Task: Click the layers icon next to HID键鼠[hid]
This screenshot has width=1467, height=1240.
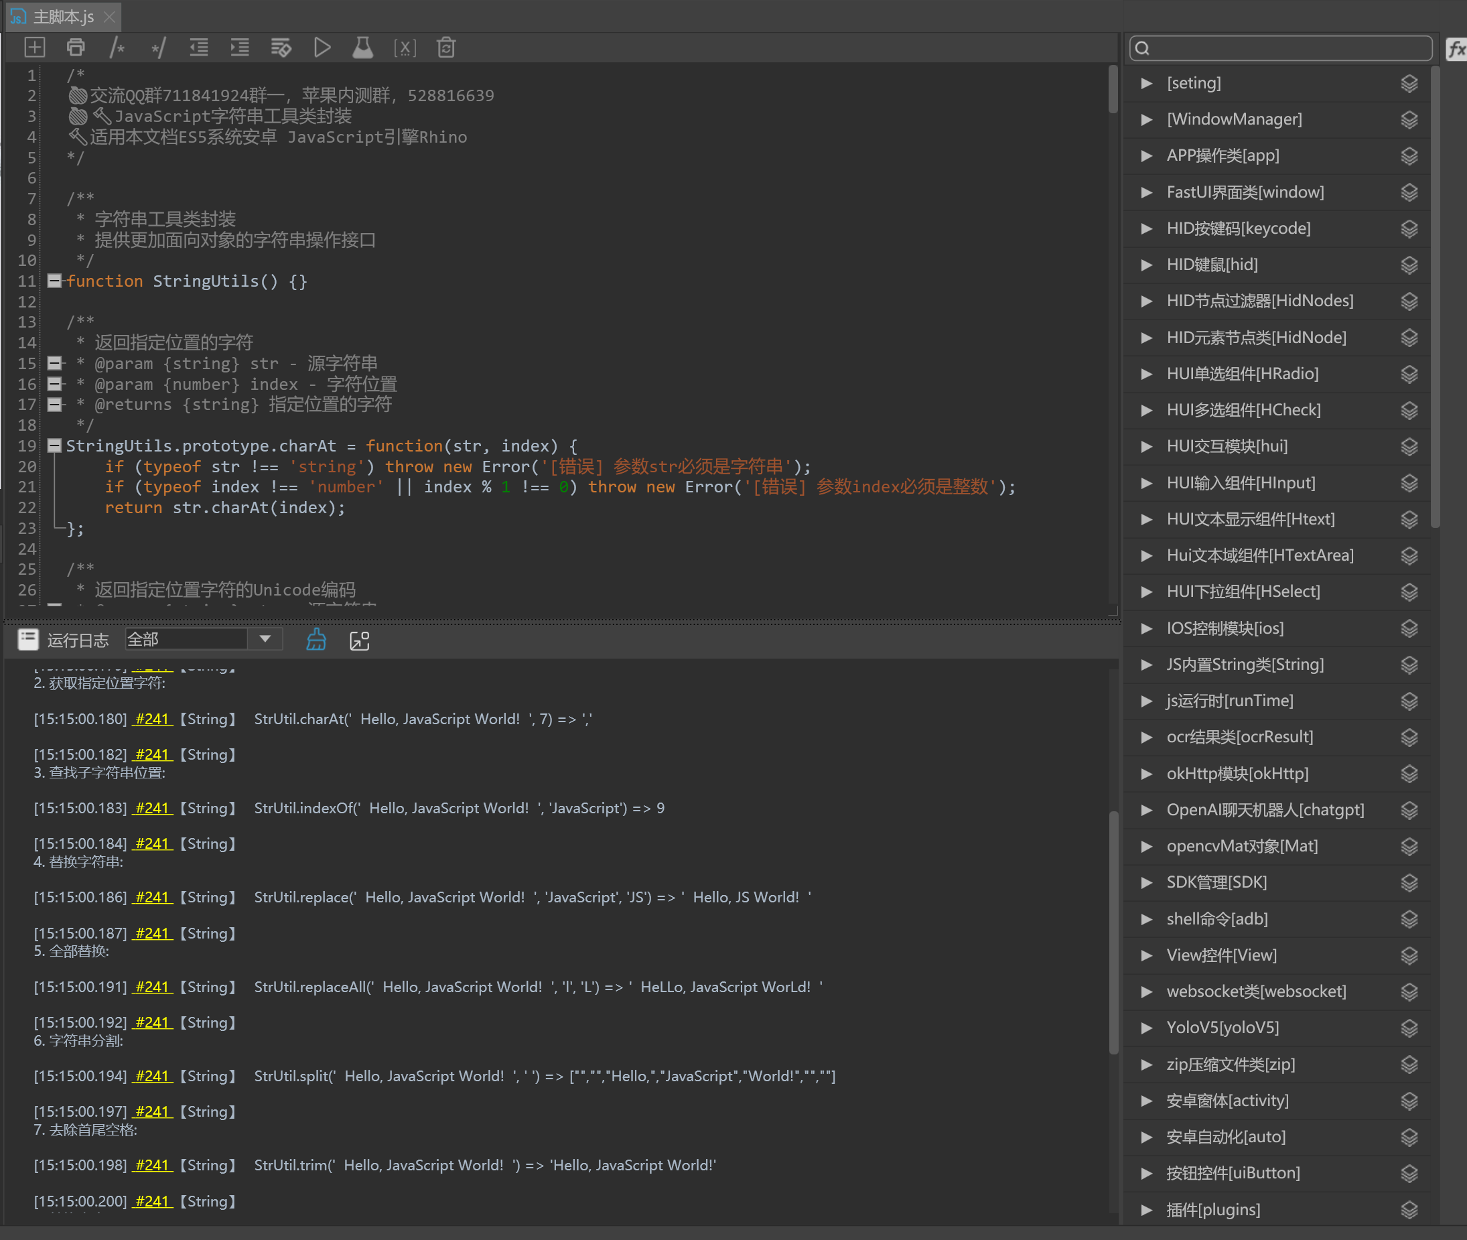Action: coord(1409,265)
